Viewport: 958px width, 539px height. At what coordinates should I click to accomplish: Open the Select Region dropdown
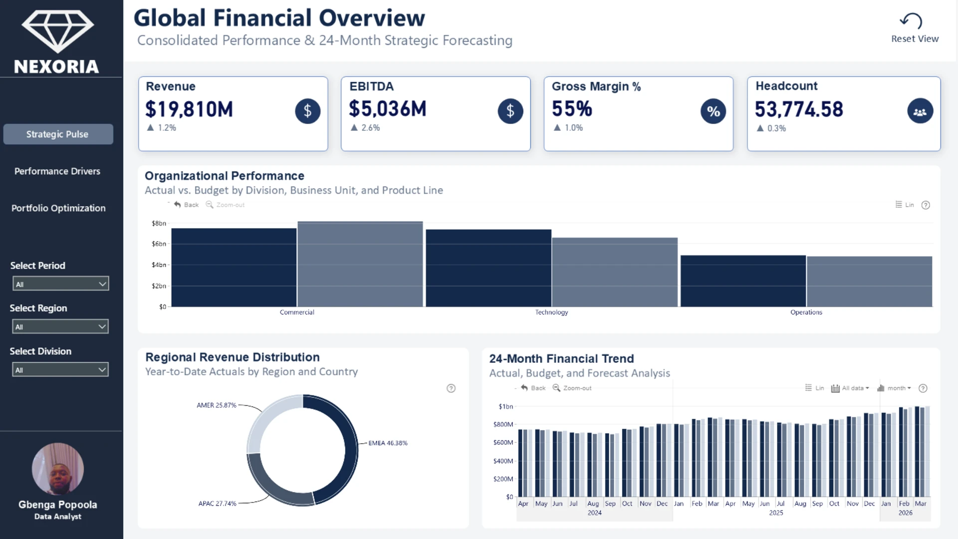tap(60, 327)
